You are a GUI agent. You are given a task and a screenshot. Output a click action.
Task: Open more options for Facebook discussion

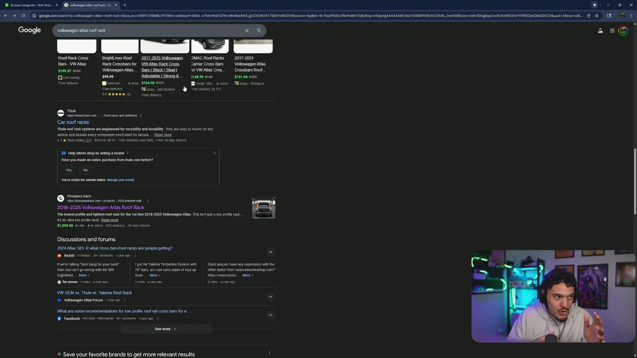(x=158, y=319)
